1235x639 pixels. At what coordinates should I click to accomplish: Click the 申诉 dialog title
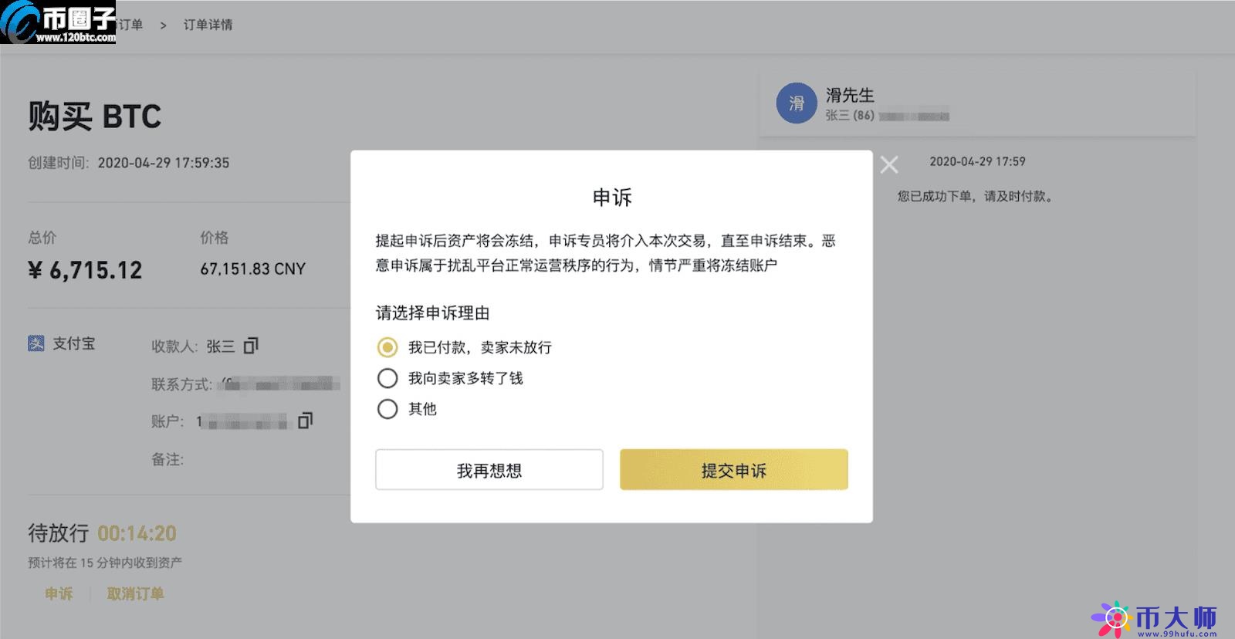(612, 198)
